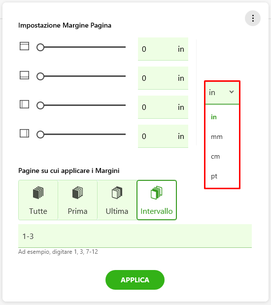Open the three-dot more options menu
Screen dimensions: 271x305
point(253,18)
